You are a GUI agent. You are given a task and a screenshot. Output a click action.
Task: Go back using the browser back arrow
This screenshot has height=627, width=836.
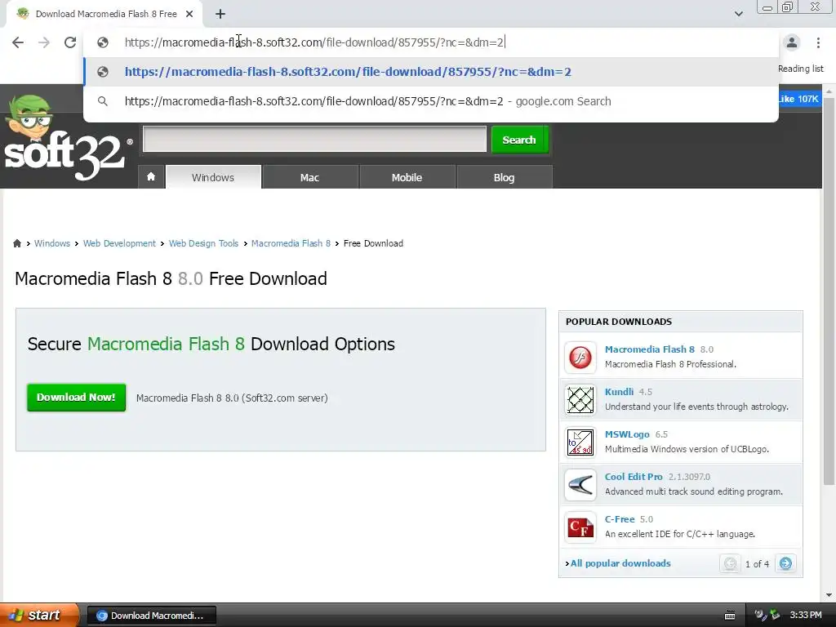[x=18, y=42]
